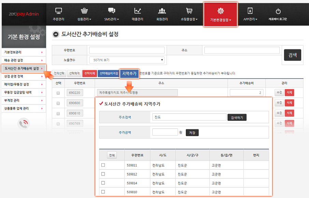Select 도서산간 추가배송비 설정 sidebar item
The height and width of the screenshot is (198, 309).
point(24,68)
